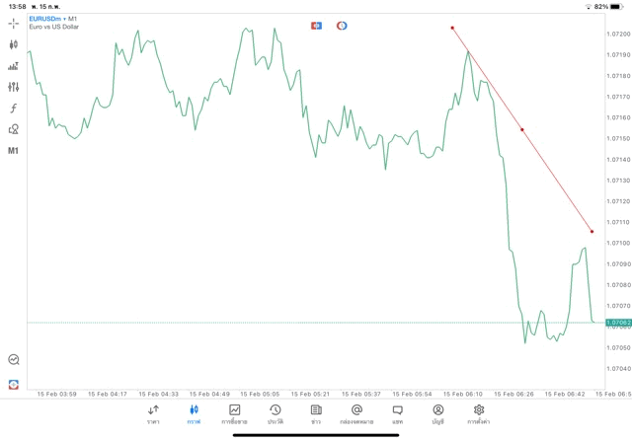The height and width of the screenshot is (441, 632).
Task: Open the Accounts person tab
Action: [x=437, y=413]
